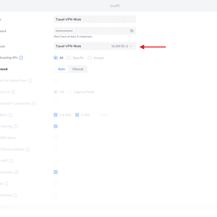Select the Specific broadcasting APs radio

69,58
